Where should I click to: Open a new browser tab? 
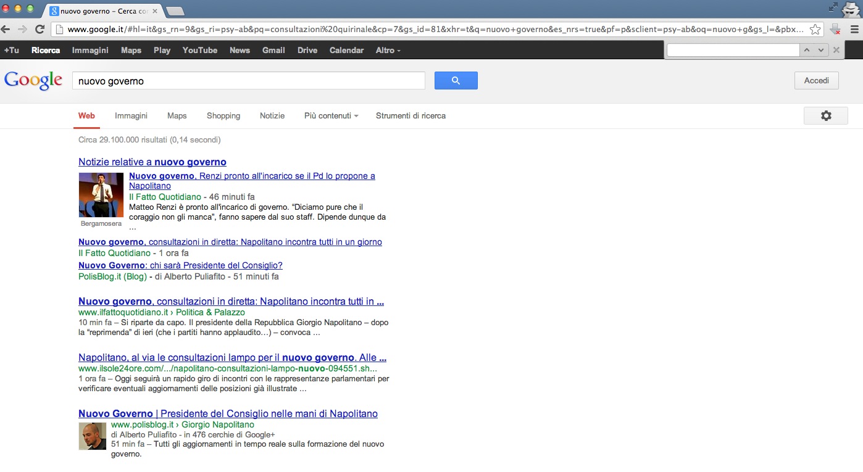(175, 10)
